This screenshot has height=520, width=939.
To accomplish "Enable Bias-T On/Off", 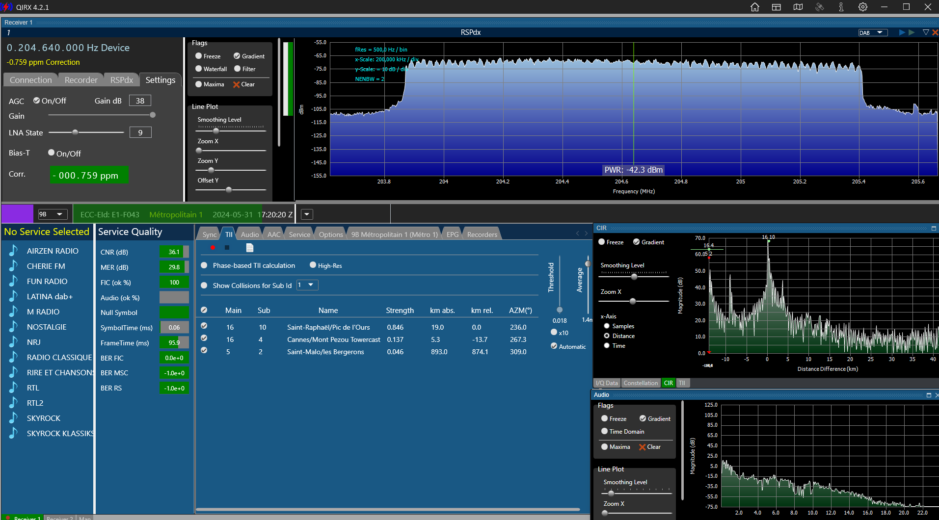I will (51, 153).
